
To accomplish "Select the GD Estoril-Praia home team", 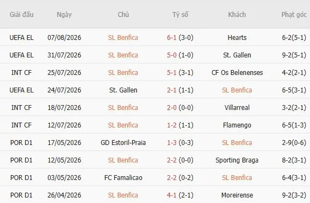I will pyautogui.click(x=123, y=143).
